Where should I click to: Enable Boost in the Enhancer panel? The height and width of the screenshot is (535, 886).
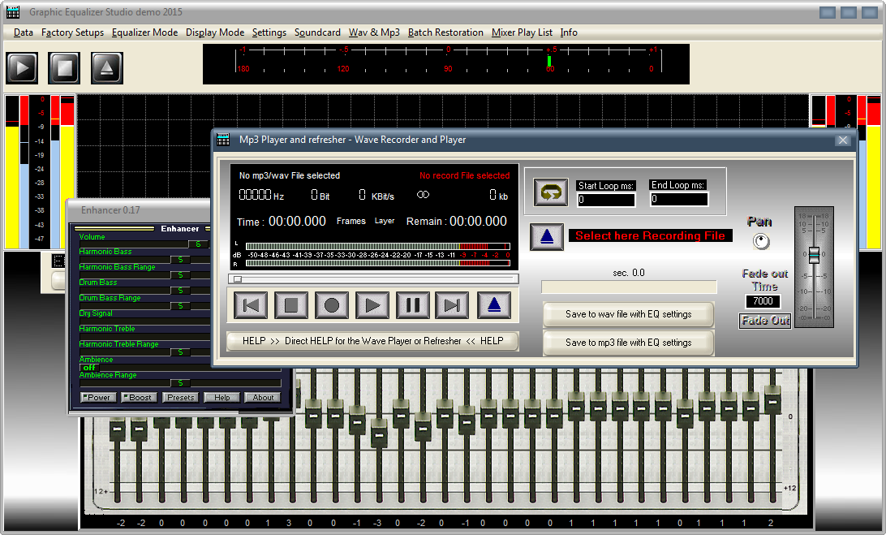pos(138,397)
